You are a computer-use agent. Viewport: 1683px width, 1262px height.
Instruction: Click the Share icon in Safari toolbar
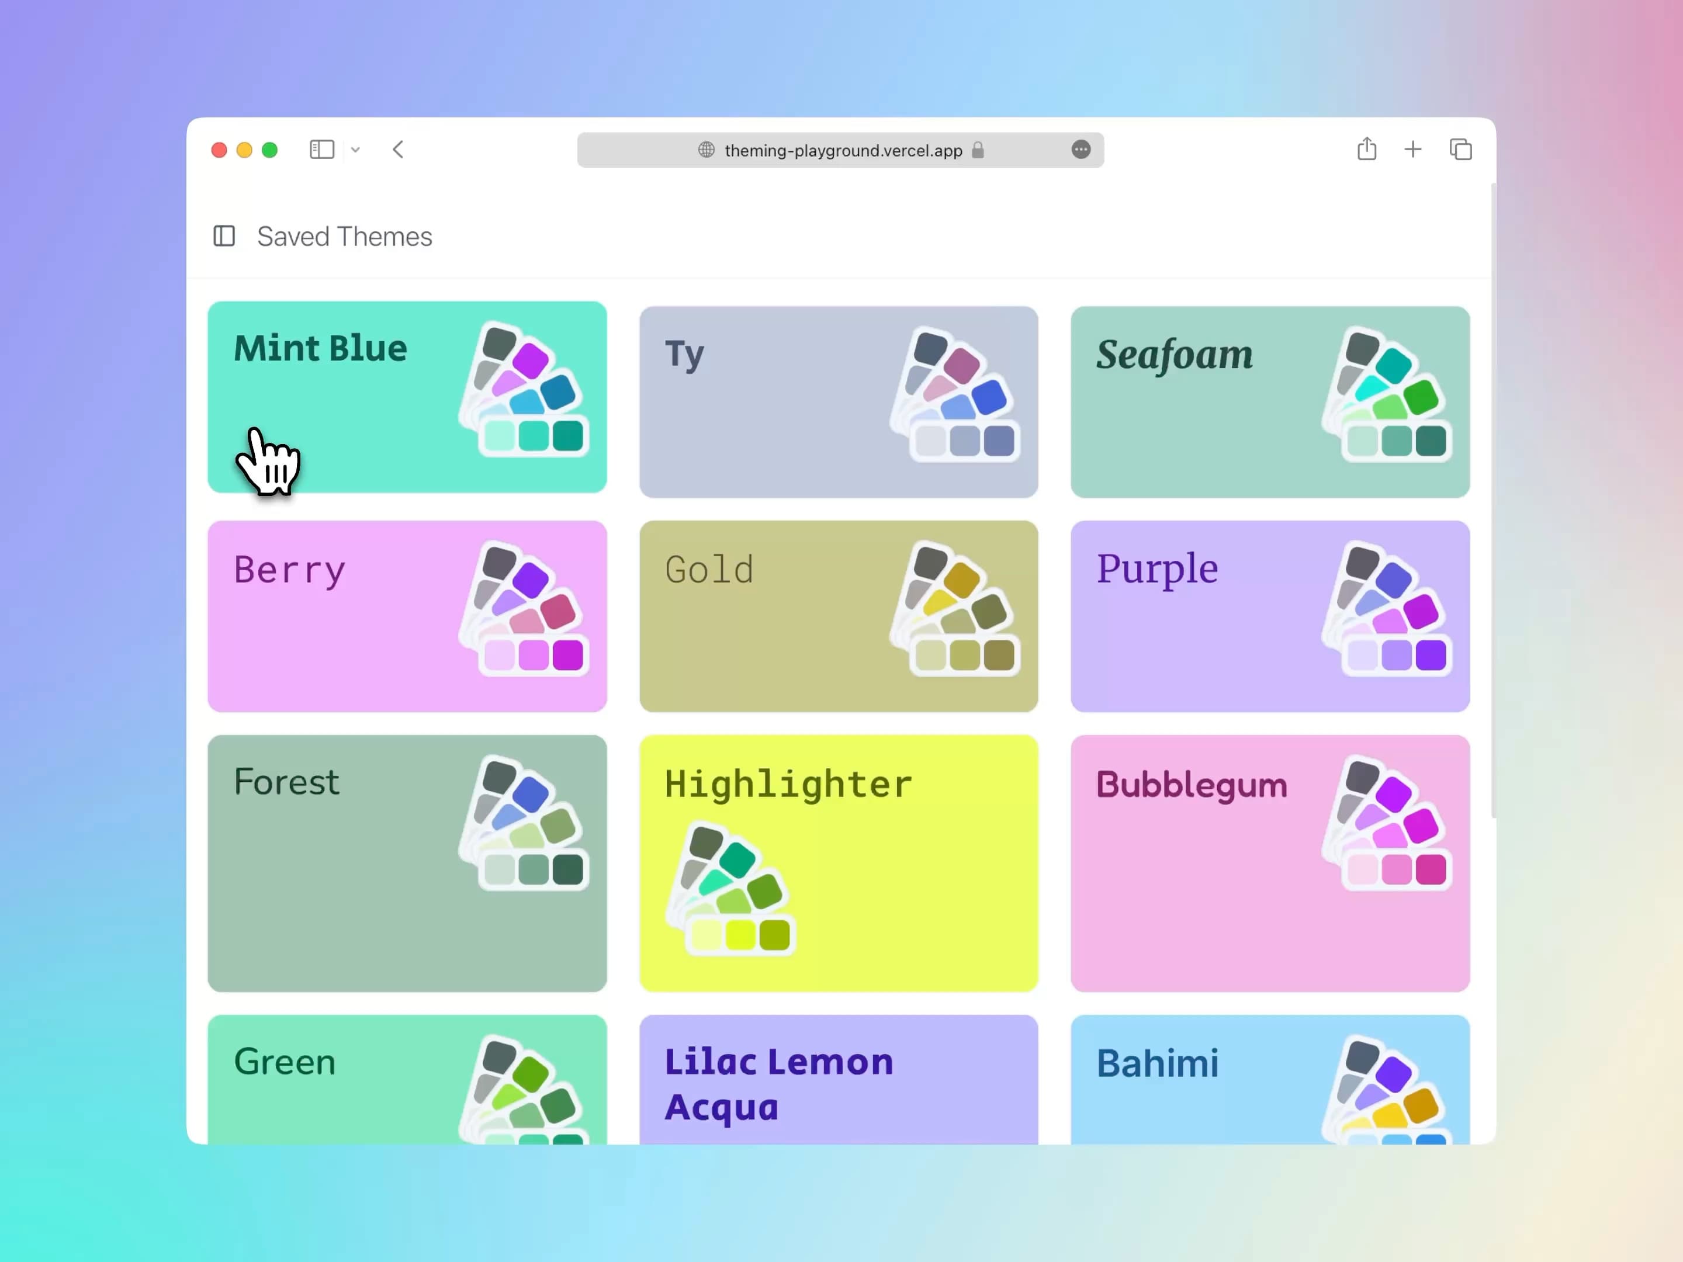1366,149
